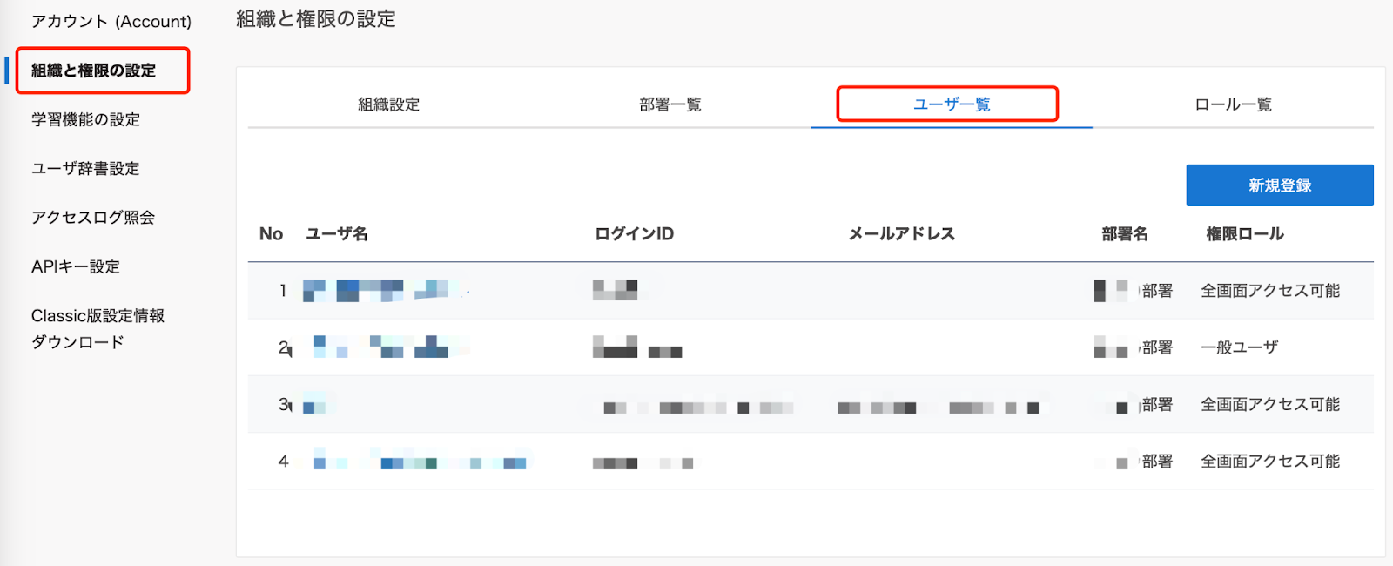Open the ロール一覧 tab
This screenshot has width=1393, height=566.
tap(1233, 104)
